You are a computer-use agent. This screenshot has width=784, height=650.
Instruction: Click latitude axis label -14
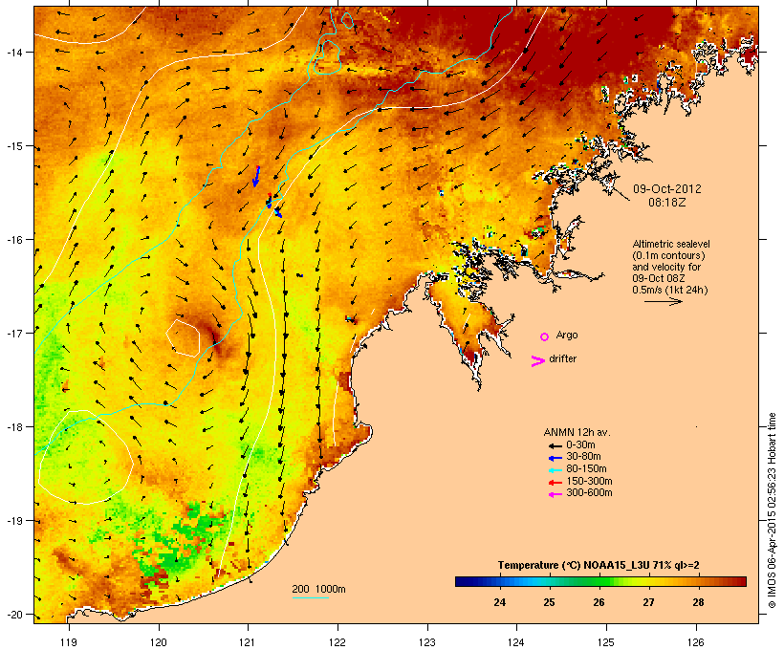pos(14,53)
